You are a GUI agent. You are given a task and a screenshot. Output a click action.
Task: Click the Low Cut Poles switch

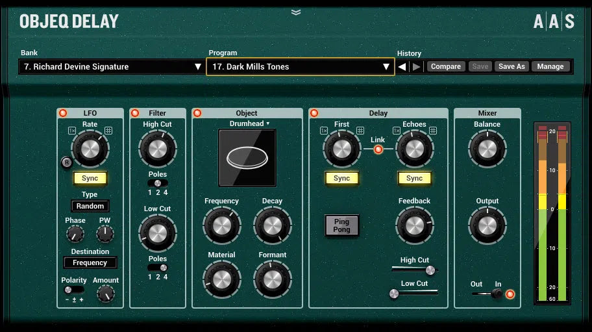point(158,268)
